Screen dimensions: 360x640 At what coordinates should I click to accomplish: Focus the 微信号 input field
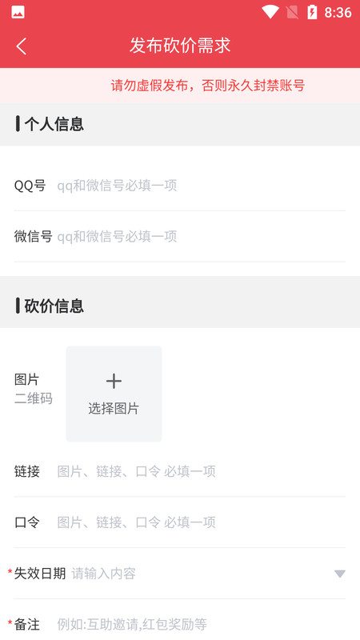tap(201, 236)
